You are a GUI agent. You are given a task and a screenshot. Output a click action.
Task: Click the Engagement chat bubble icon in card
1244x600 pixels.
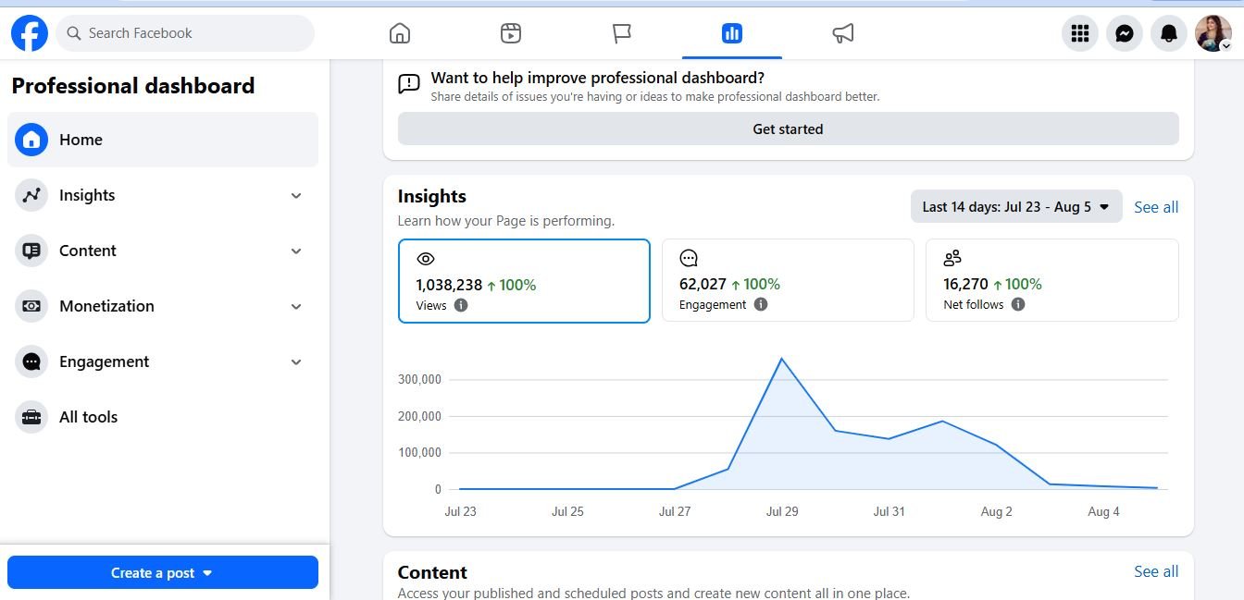689,258
